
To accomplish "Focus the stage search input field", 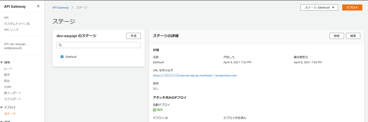I will click(99, 45).
